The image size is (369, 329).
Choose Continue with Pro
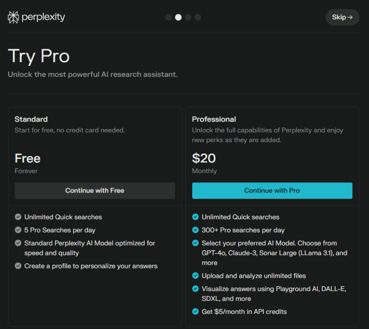tap(272, 190)
